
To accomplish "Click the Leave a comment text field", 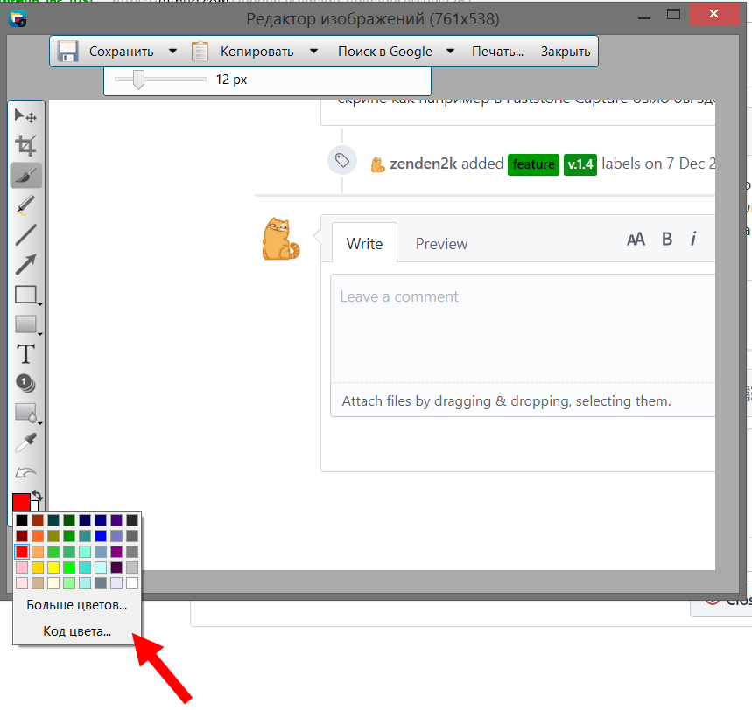I will coord(523,329).
